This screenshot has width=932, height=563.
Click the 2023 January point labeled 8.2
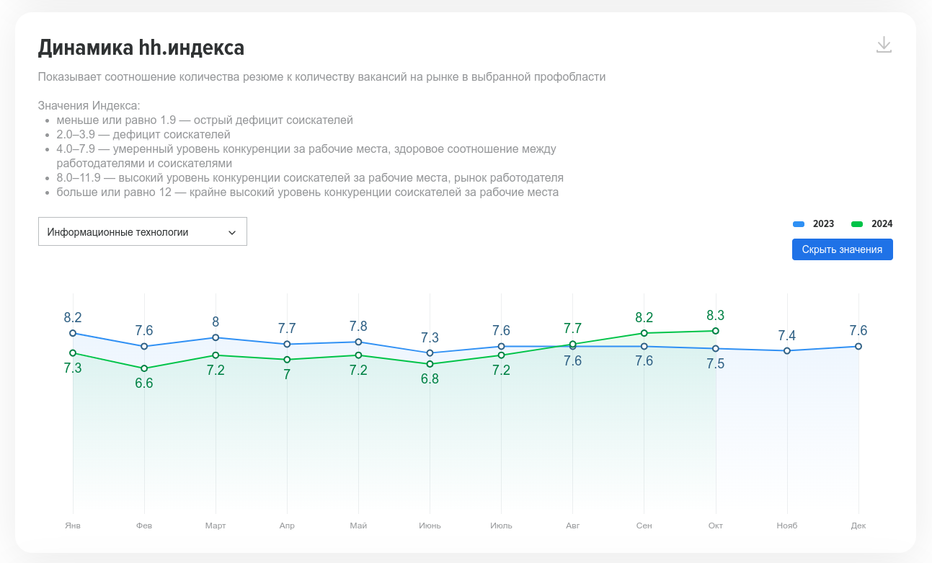coord(73,333)
